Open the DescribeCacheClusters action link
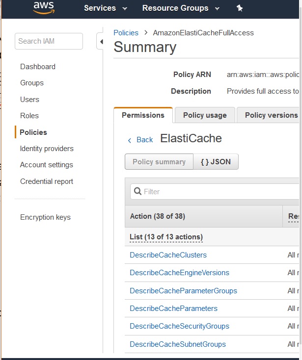Screen dimensions: 302x360 [168, 255]
